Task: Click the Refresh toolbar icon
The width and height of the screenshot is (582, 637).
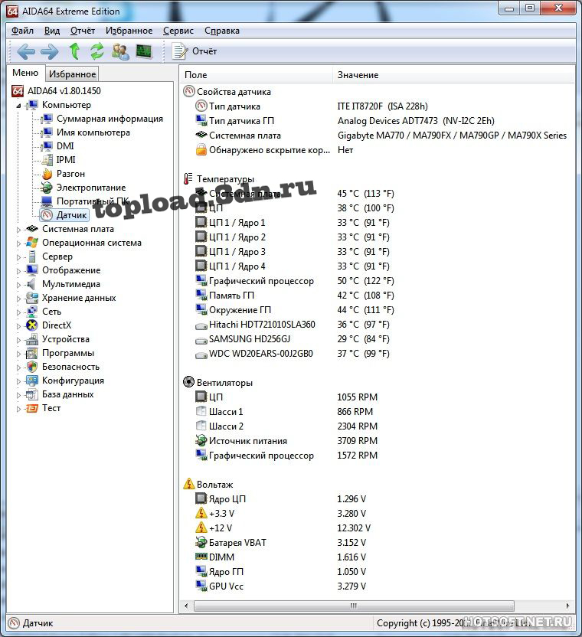Action: click(97, 51)
